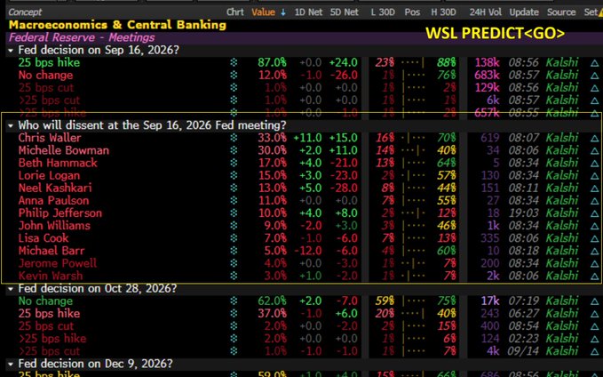Click 30-day range position bar for Chris Waller
The image size is (603, 377).
pos(413,138)
